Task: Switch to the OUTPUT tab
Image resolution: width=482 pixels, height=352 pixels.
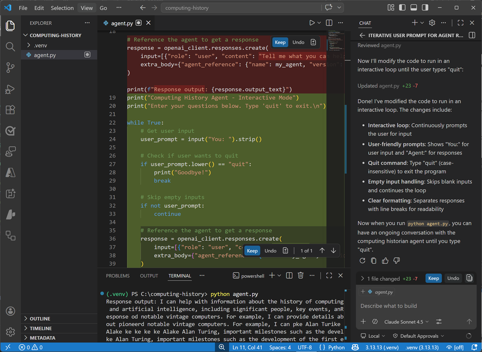Action: pos(149,275)
